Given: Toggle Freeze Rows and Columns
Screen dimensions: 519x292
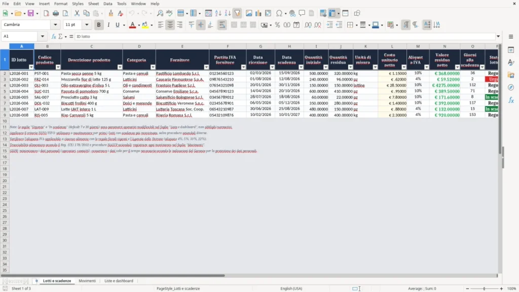Looking at the screenshot, I should [332, 13].
